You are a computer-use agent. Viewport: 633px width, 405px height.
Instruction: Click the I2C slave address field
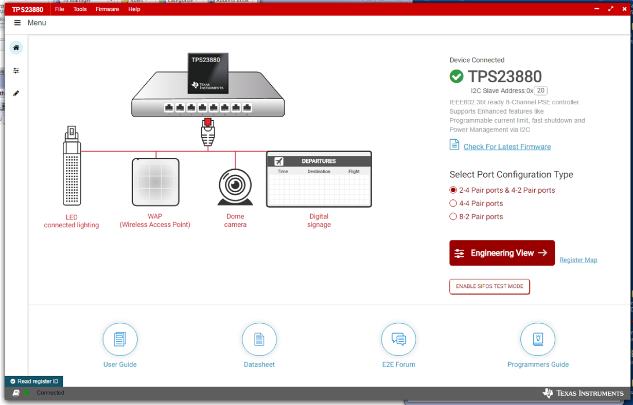pos(540,90)
